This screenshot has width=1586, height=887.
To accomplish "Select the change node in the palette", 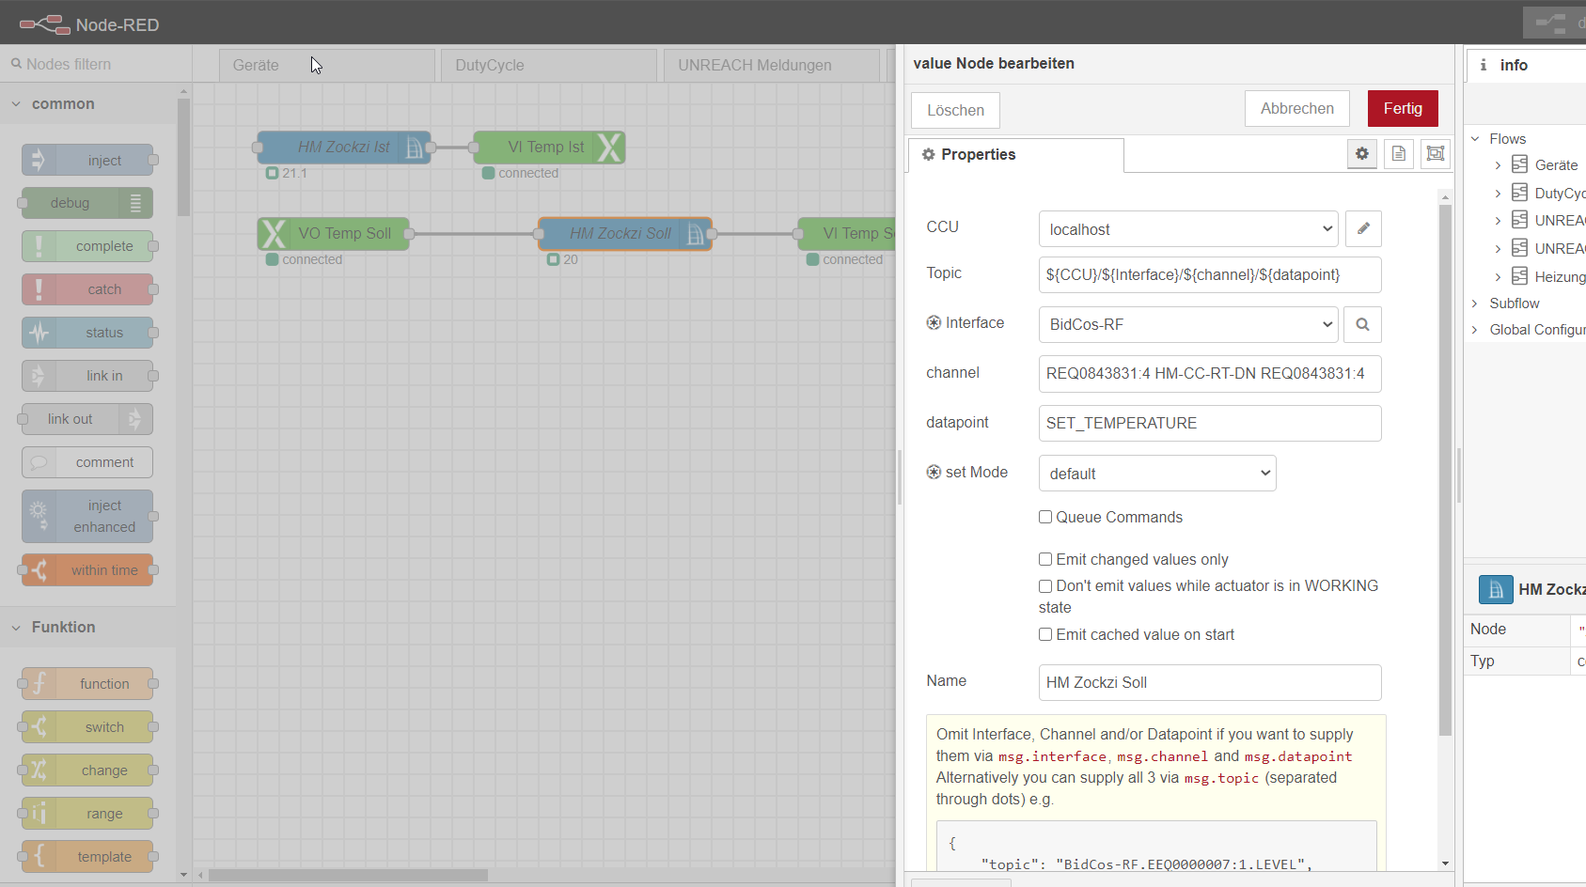I will (x=87, y=770).
